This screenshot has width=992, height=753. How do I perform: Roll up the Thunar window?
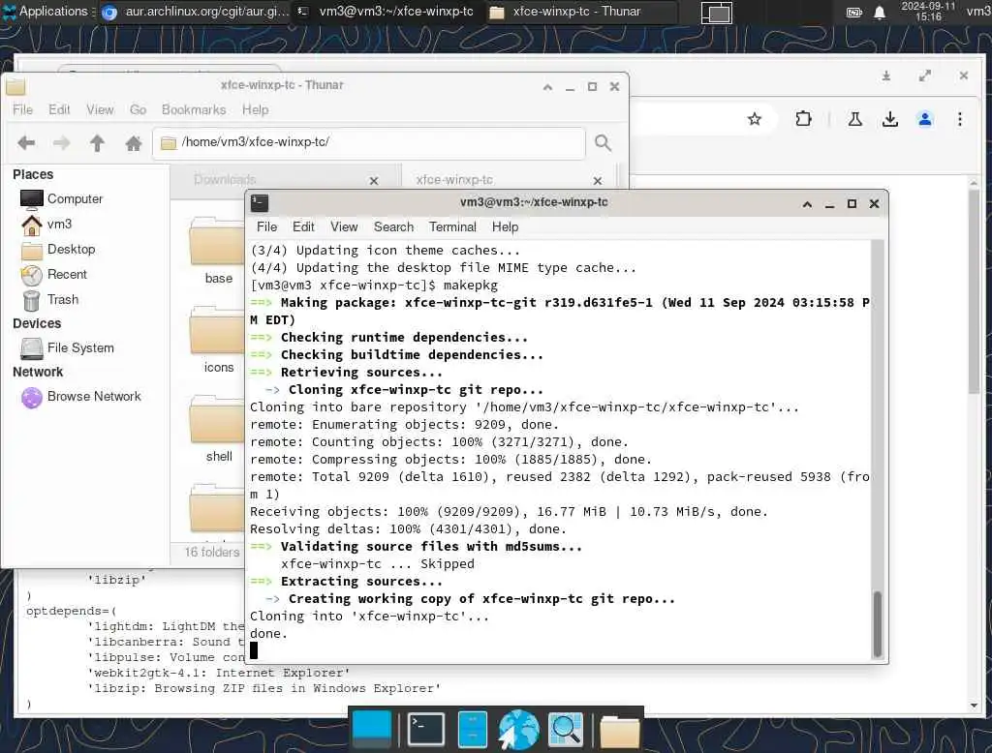point(548,87)
